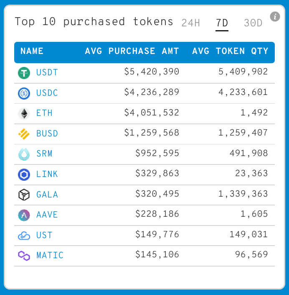Click the USDC coin icon
Image resolution: width=289 pixels, height=295 pixels.
(x=24, y=93)
